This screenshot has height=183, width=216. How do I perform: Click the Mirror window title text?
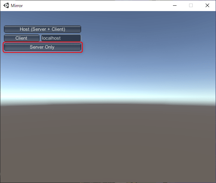17,6
